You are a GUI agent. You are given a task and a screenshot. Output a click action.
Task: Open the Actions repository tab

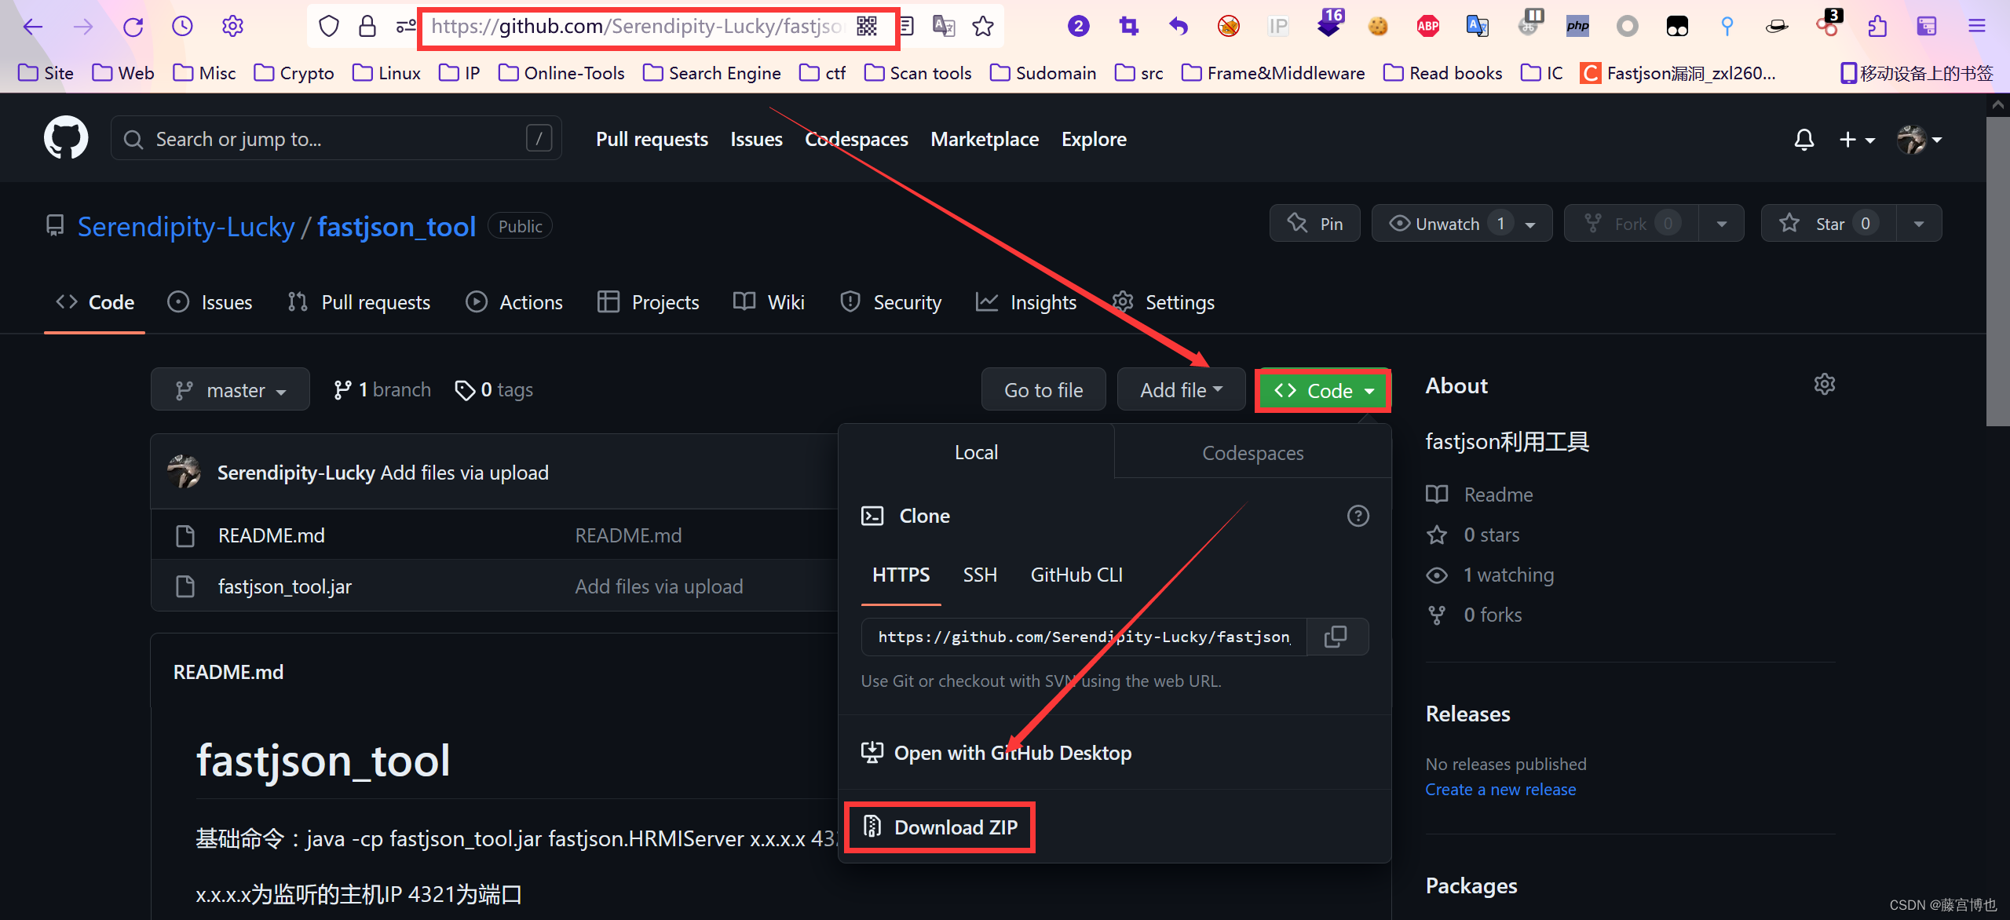click(514, 302)
